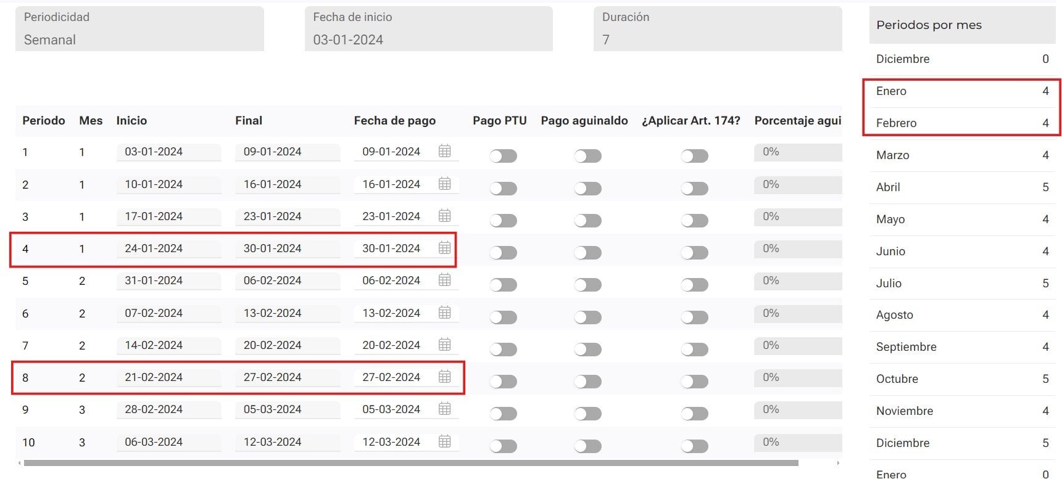Screen dimensions: 1062x479
Task: Click the Inicio field 14-02-2024
Action: (x=168, y=345)
